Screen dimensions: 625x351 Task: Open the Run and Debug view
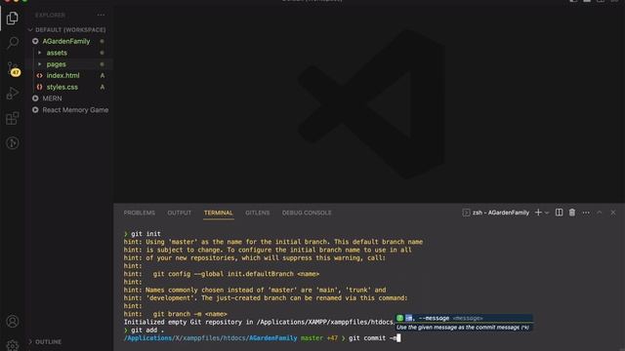13,94
